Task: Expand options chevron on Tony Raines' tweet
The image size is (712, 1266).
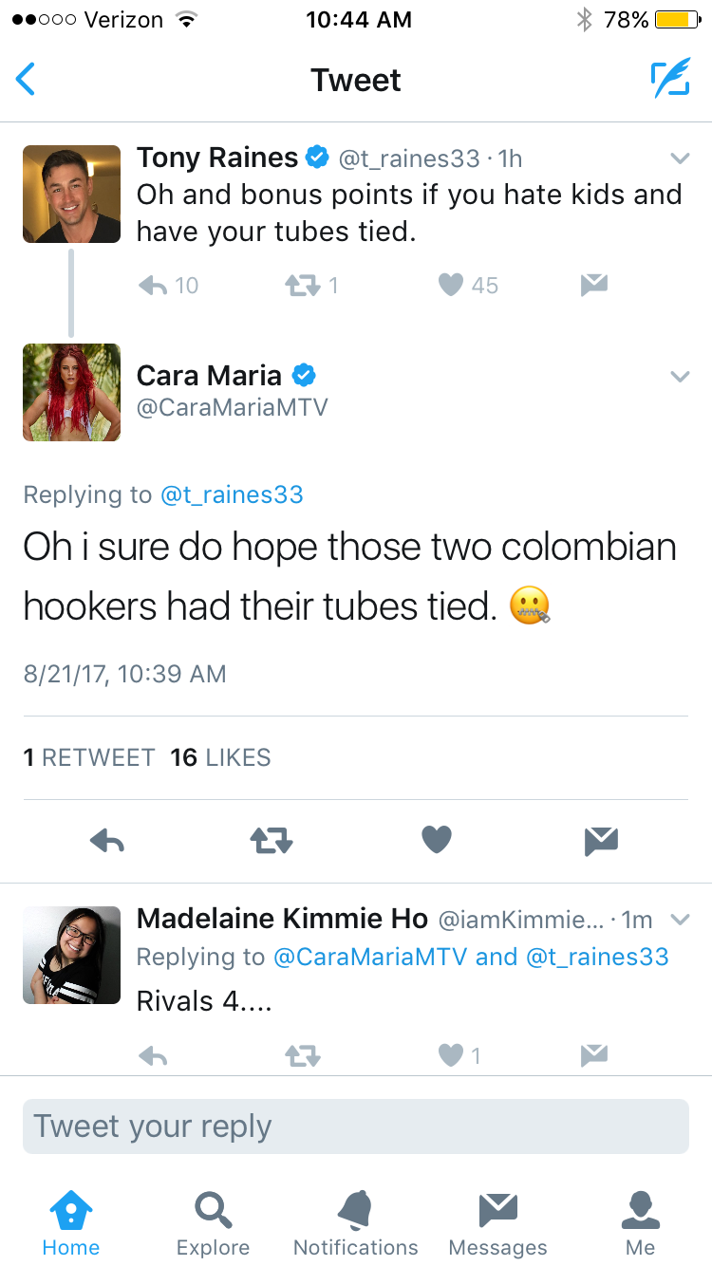Action: pyautogui.click(x=680, y=158)
